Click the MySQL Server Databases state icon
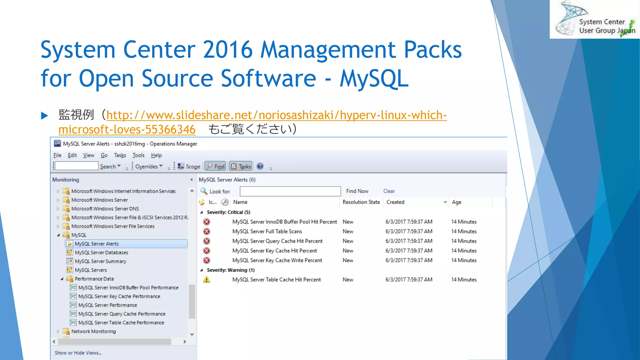This screenshot has width=640, height=360. tap(70, 252)
